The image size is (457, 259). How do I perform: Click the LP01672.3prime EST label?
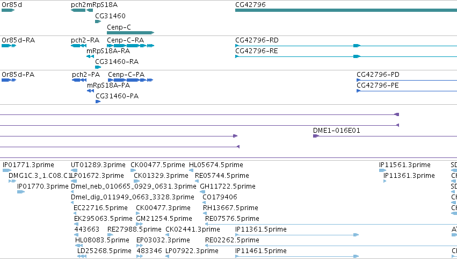coord(97,176)
